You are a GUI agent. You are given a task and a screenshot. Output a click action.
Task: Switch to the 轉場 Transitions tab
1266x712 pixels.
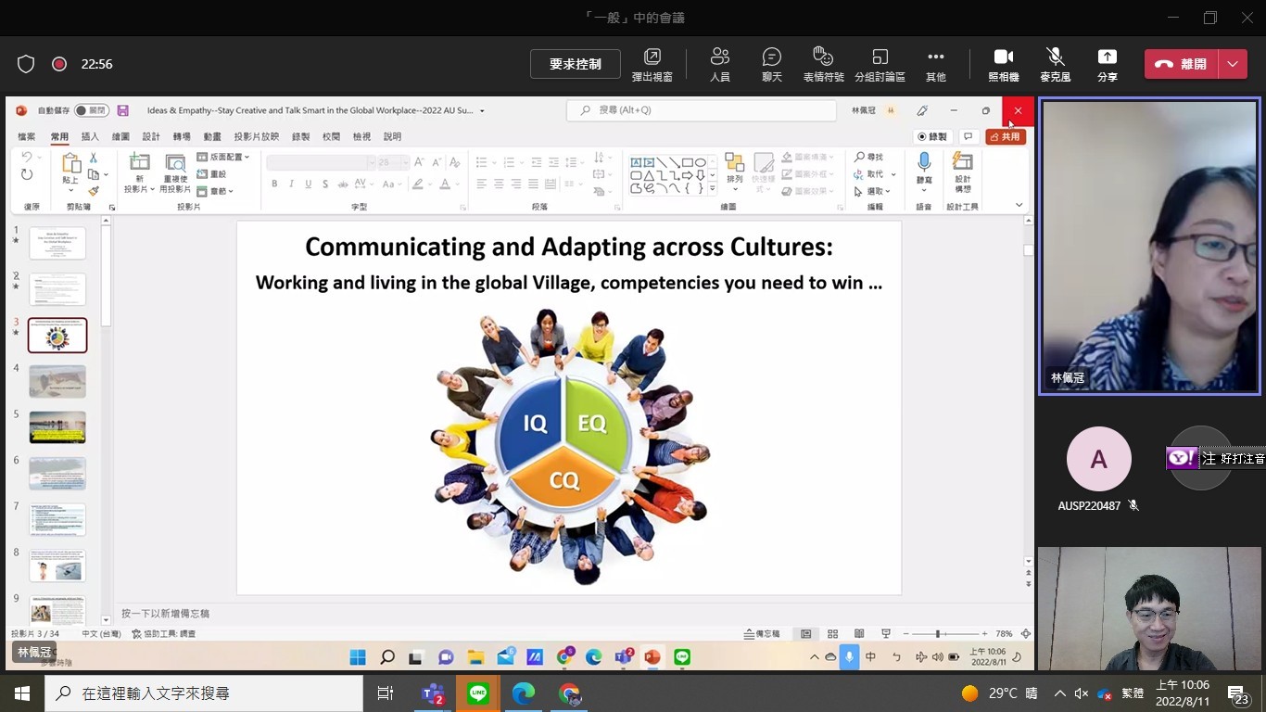point(182,136)
